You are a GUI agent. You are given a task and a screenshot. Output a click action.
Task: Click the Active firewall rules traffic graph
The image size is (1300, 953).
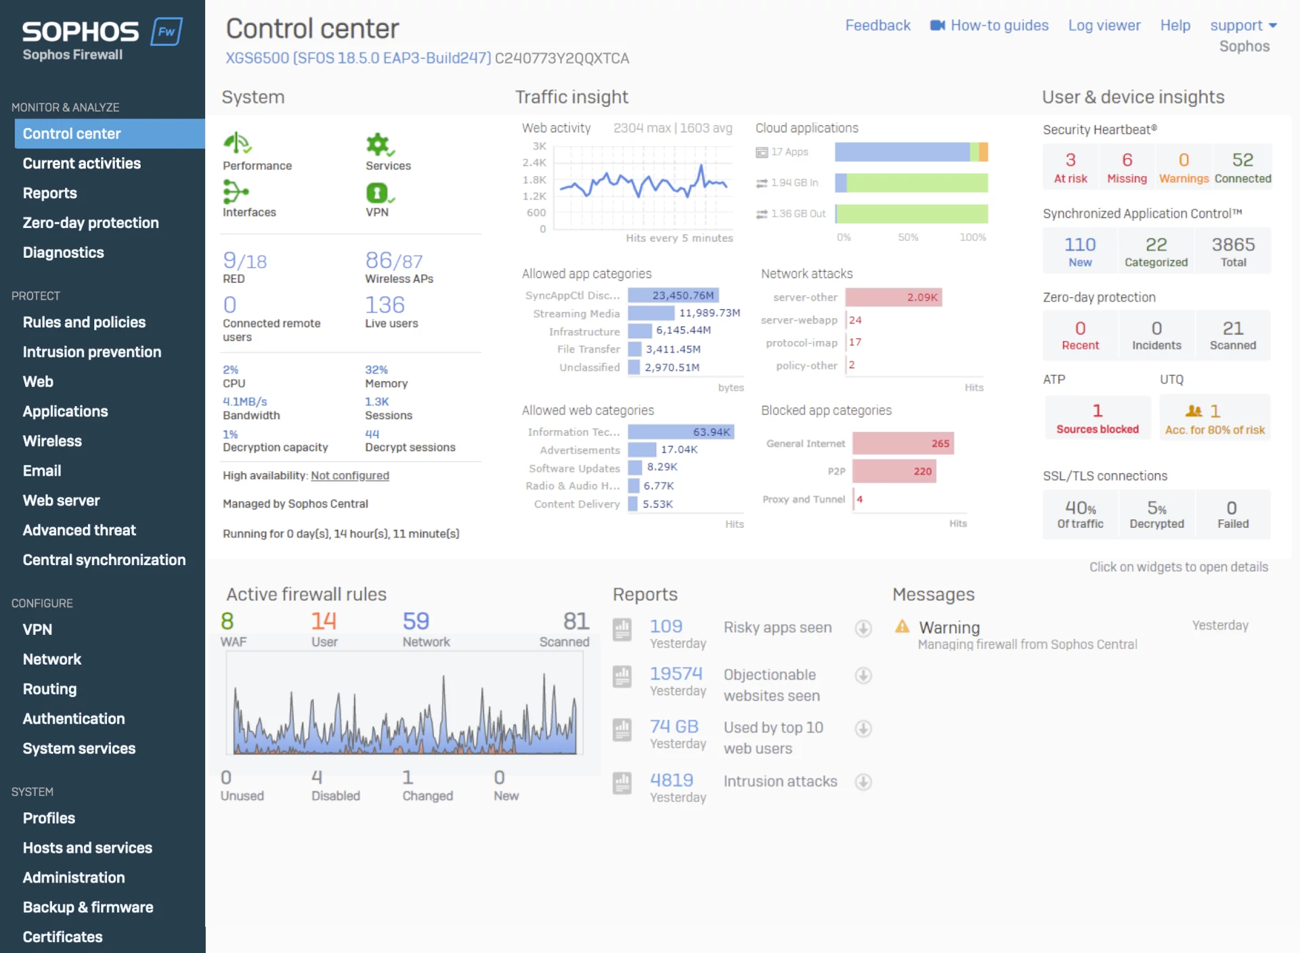[x=405, y=704]
